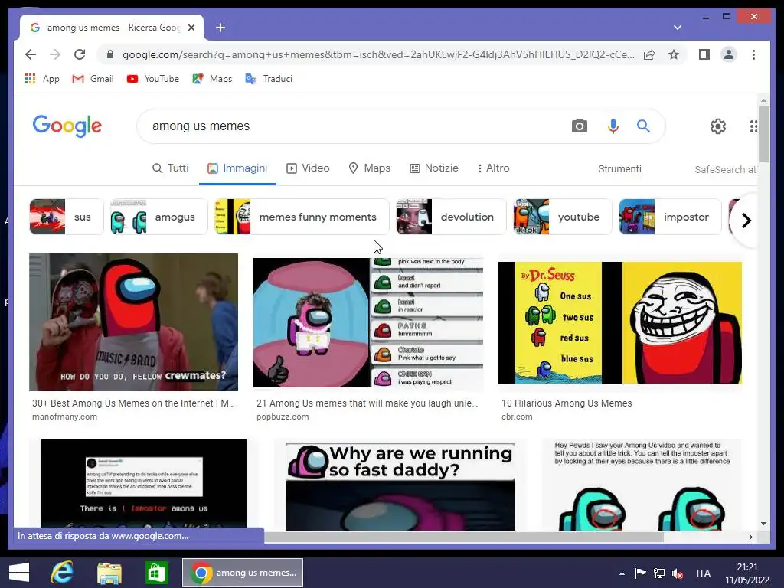Open the Windows Start button
The height and width of the screenshot is (588, 784).
[19, 573]
